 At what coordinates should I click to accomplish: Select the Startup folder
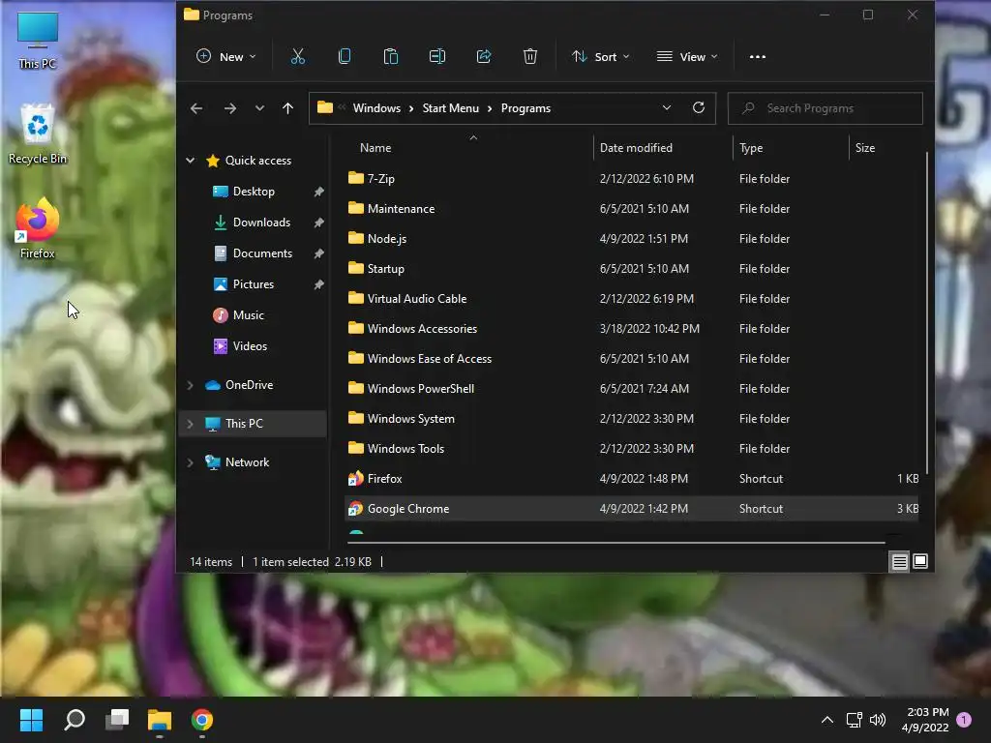tap(632, 269)
